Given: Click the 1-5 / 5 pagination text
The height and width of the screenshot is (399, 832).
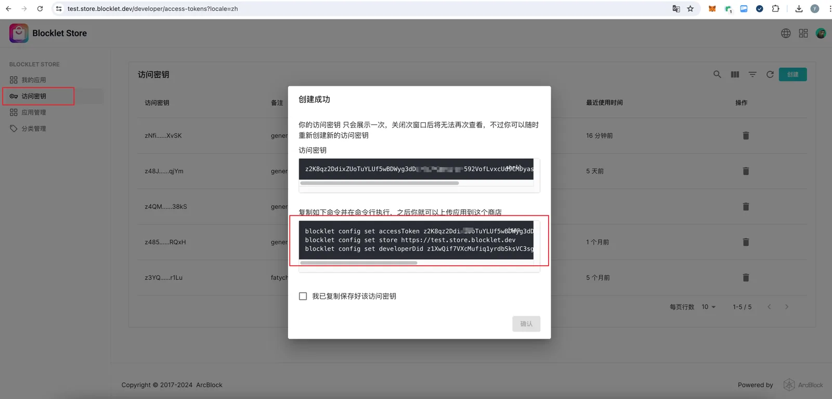Looking at the screenshot, I should click(742, 307).
